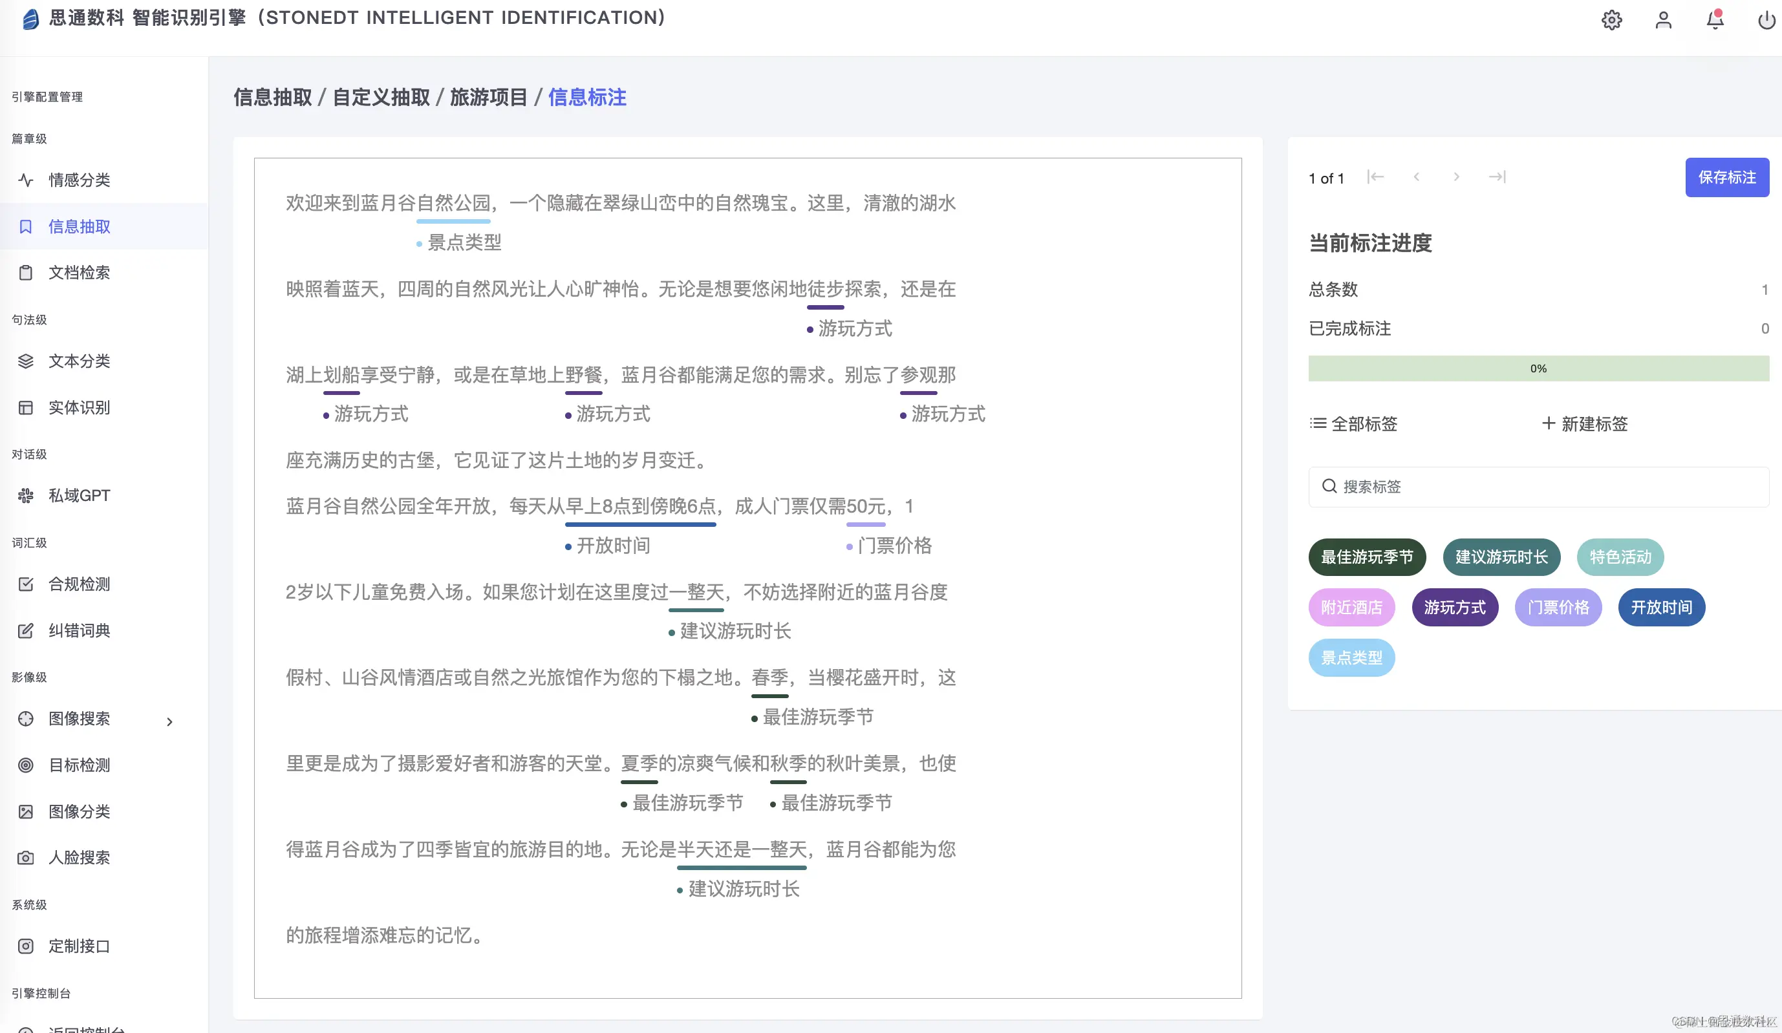Screen dimensions: 1782x1033
Task: Click the 搜索标签 search field
Action: click(1538, 487)
